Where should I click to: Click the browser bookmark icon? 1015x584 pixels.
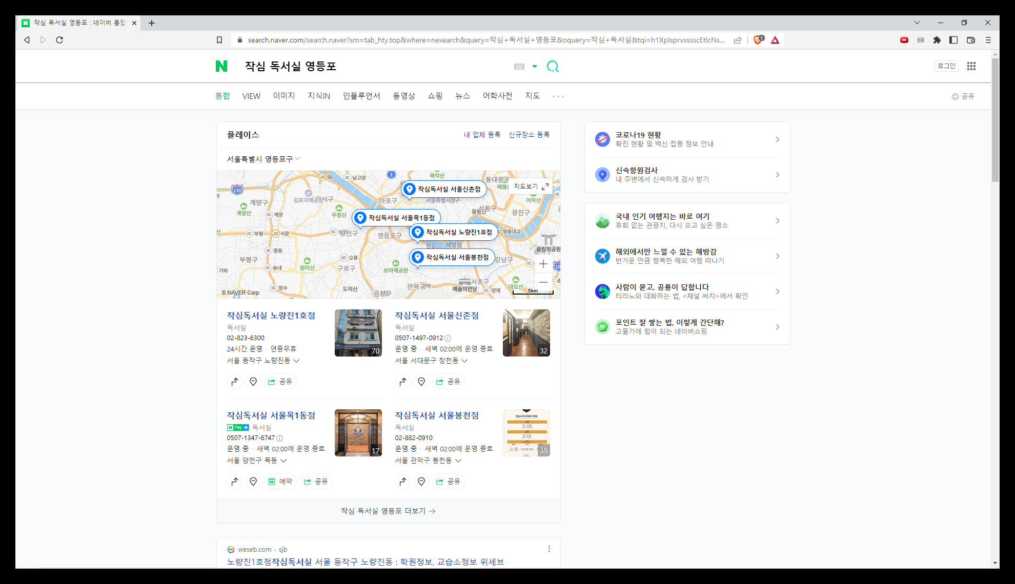(219, 40)
